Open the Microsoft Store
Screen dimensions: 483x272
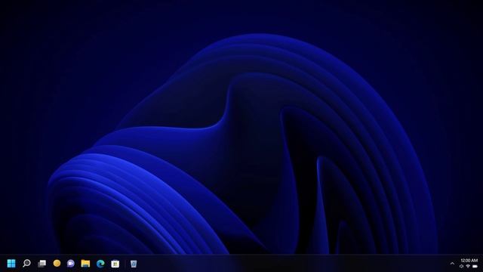115,264
